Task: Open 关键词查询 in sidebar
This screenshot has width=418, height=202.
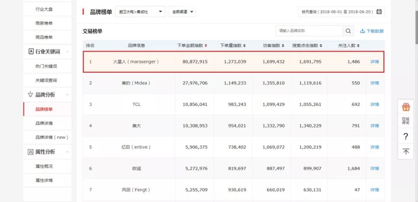Action: tap(46, 80)
